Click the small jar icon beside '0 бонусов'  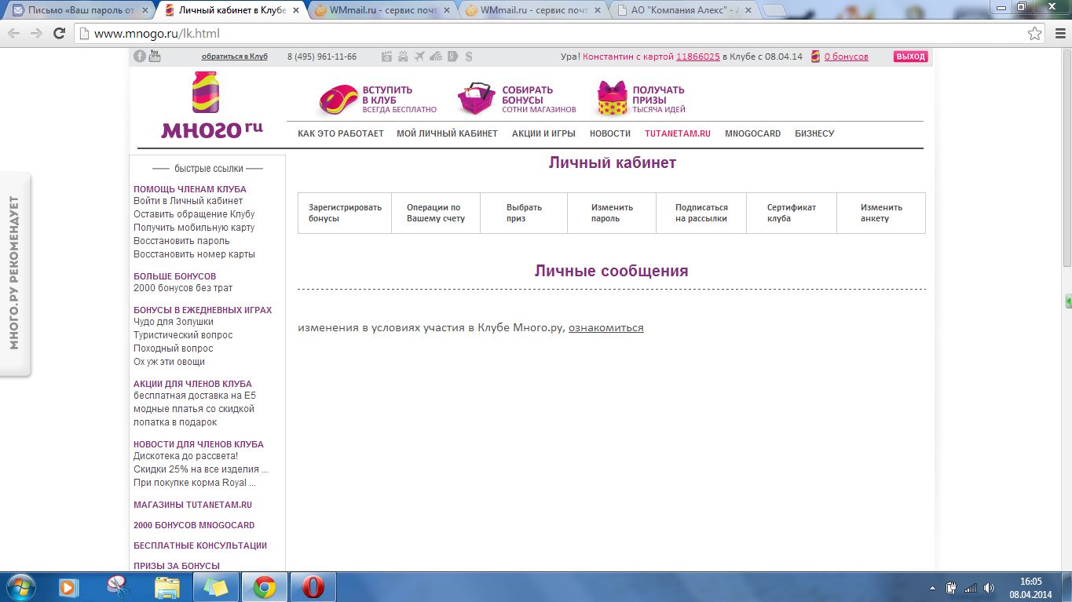click(815, 57)
